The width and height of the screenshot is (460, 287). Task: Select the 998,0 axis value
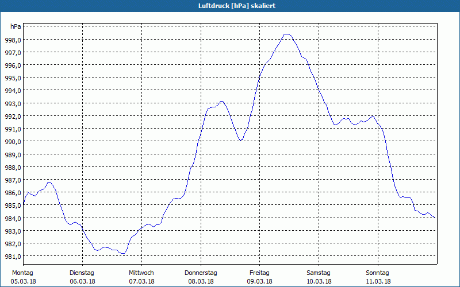pyautogui.click(x=13, y=40)
